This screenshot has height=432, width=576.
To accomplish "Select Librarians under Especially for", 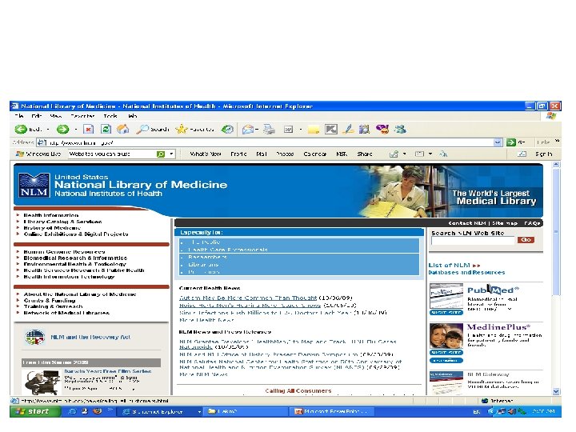I will 203,265.
